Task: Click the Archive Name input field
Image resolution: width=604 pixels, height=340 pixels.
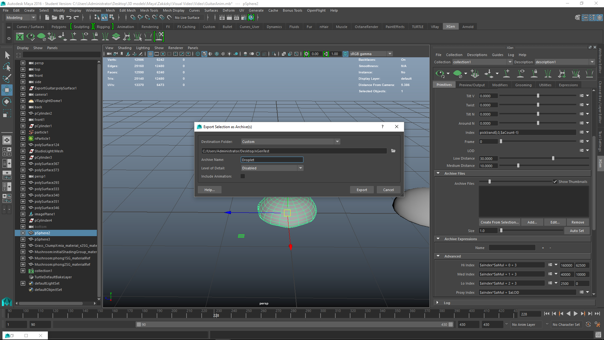Action: point(272,160)
